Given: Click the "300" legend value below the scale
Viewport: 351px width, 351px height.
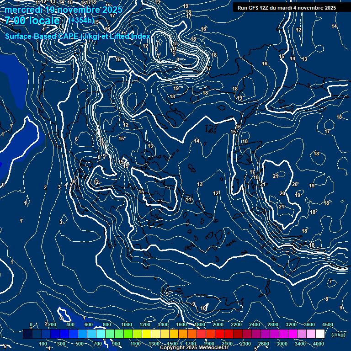Looking at the screenshot, I should tap(61, 344).
